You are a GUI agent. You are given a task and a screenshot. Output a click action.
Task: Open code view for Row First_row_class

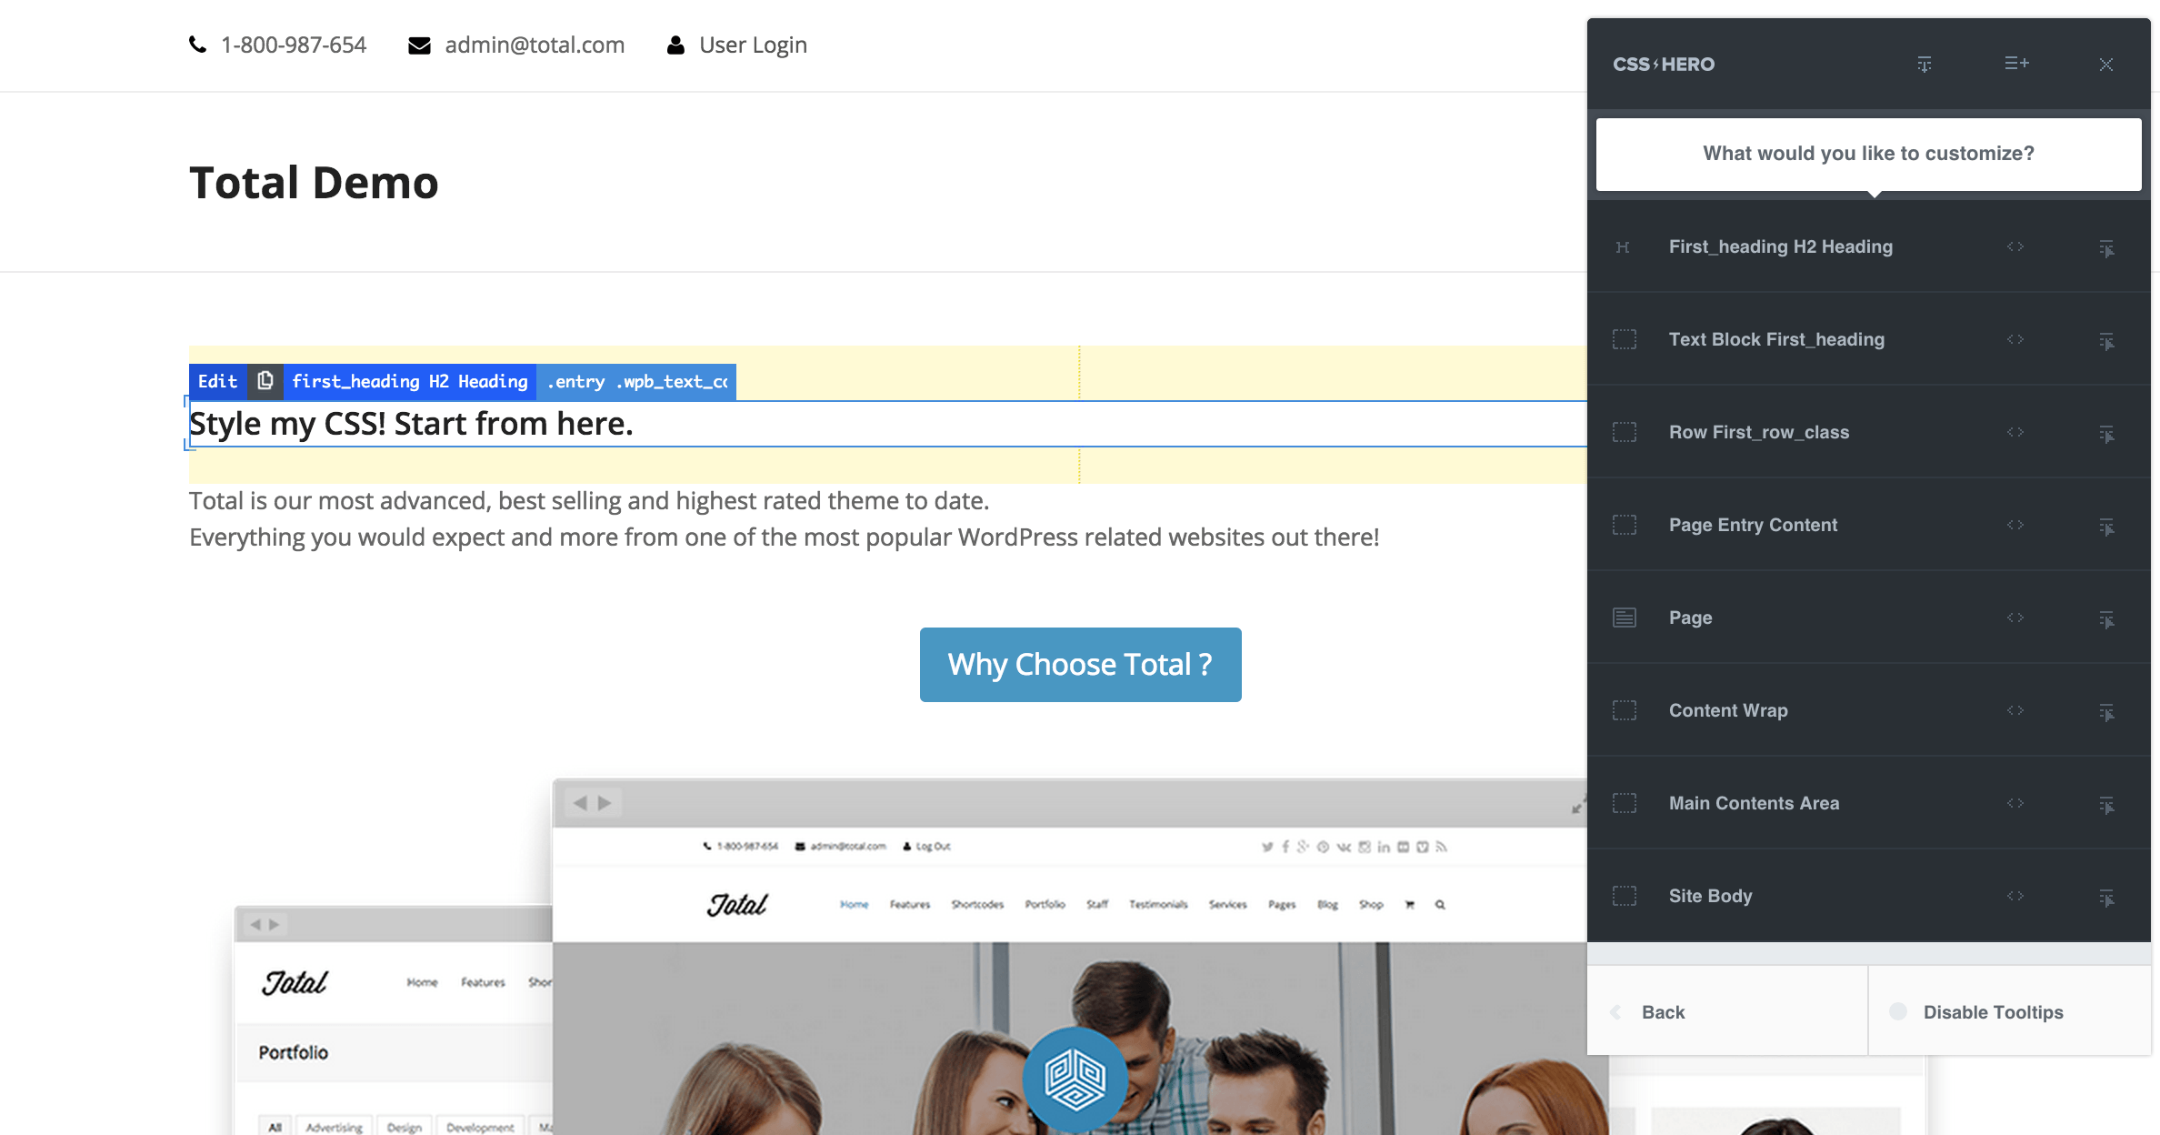point(2015,432)
